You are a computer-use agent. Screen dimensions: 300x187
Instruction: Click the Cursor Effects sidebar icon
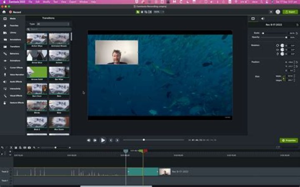click(5, 68)
